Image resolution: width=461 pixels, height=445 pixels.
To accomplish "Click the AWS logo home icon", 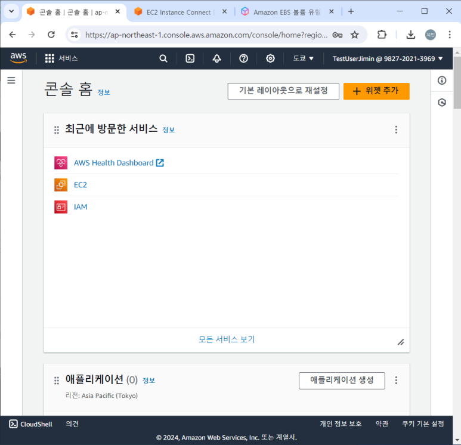I will pos(18,58).
